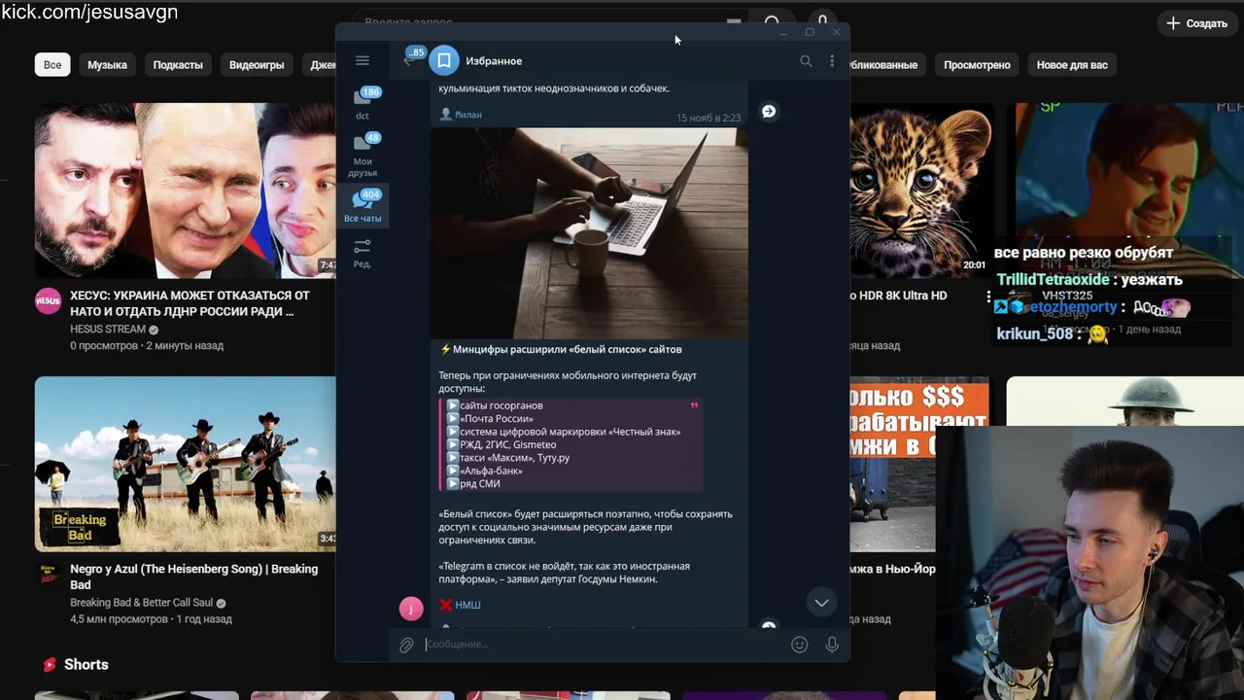Open ХЕСУС: УКРАИНА МОЖЕТ ОТКАЗАТЬСЯ video title
The height and width of the screenshot is (700, 1244).
190,303
